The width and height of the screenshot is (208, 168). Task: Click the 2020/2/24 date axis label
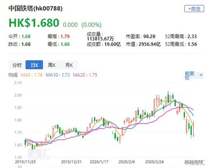[154, 162]
